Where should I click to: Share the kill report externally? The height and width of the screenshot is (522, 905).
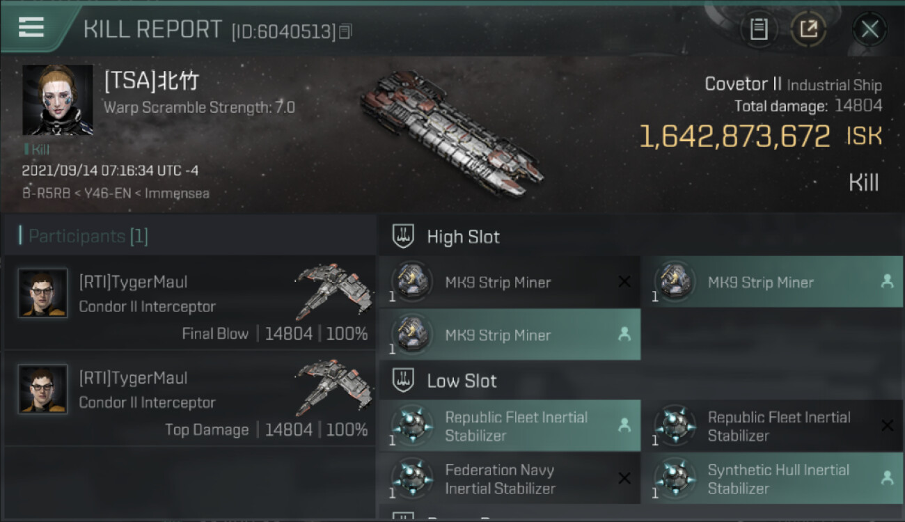pos(808,29)
